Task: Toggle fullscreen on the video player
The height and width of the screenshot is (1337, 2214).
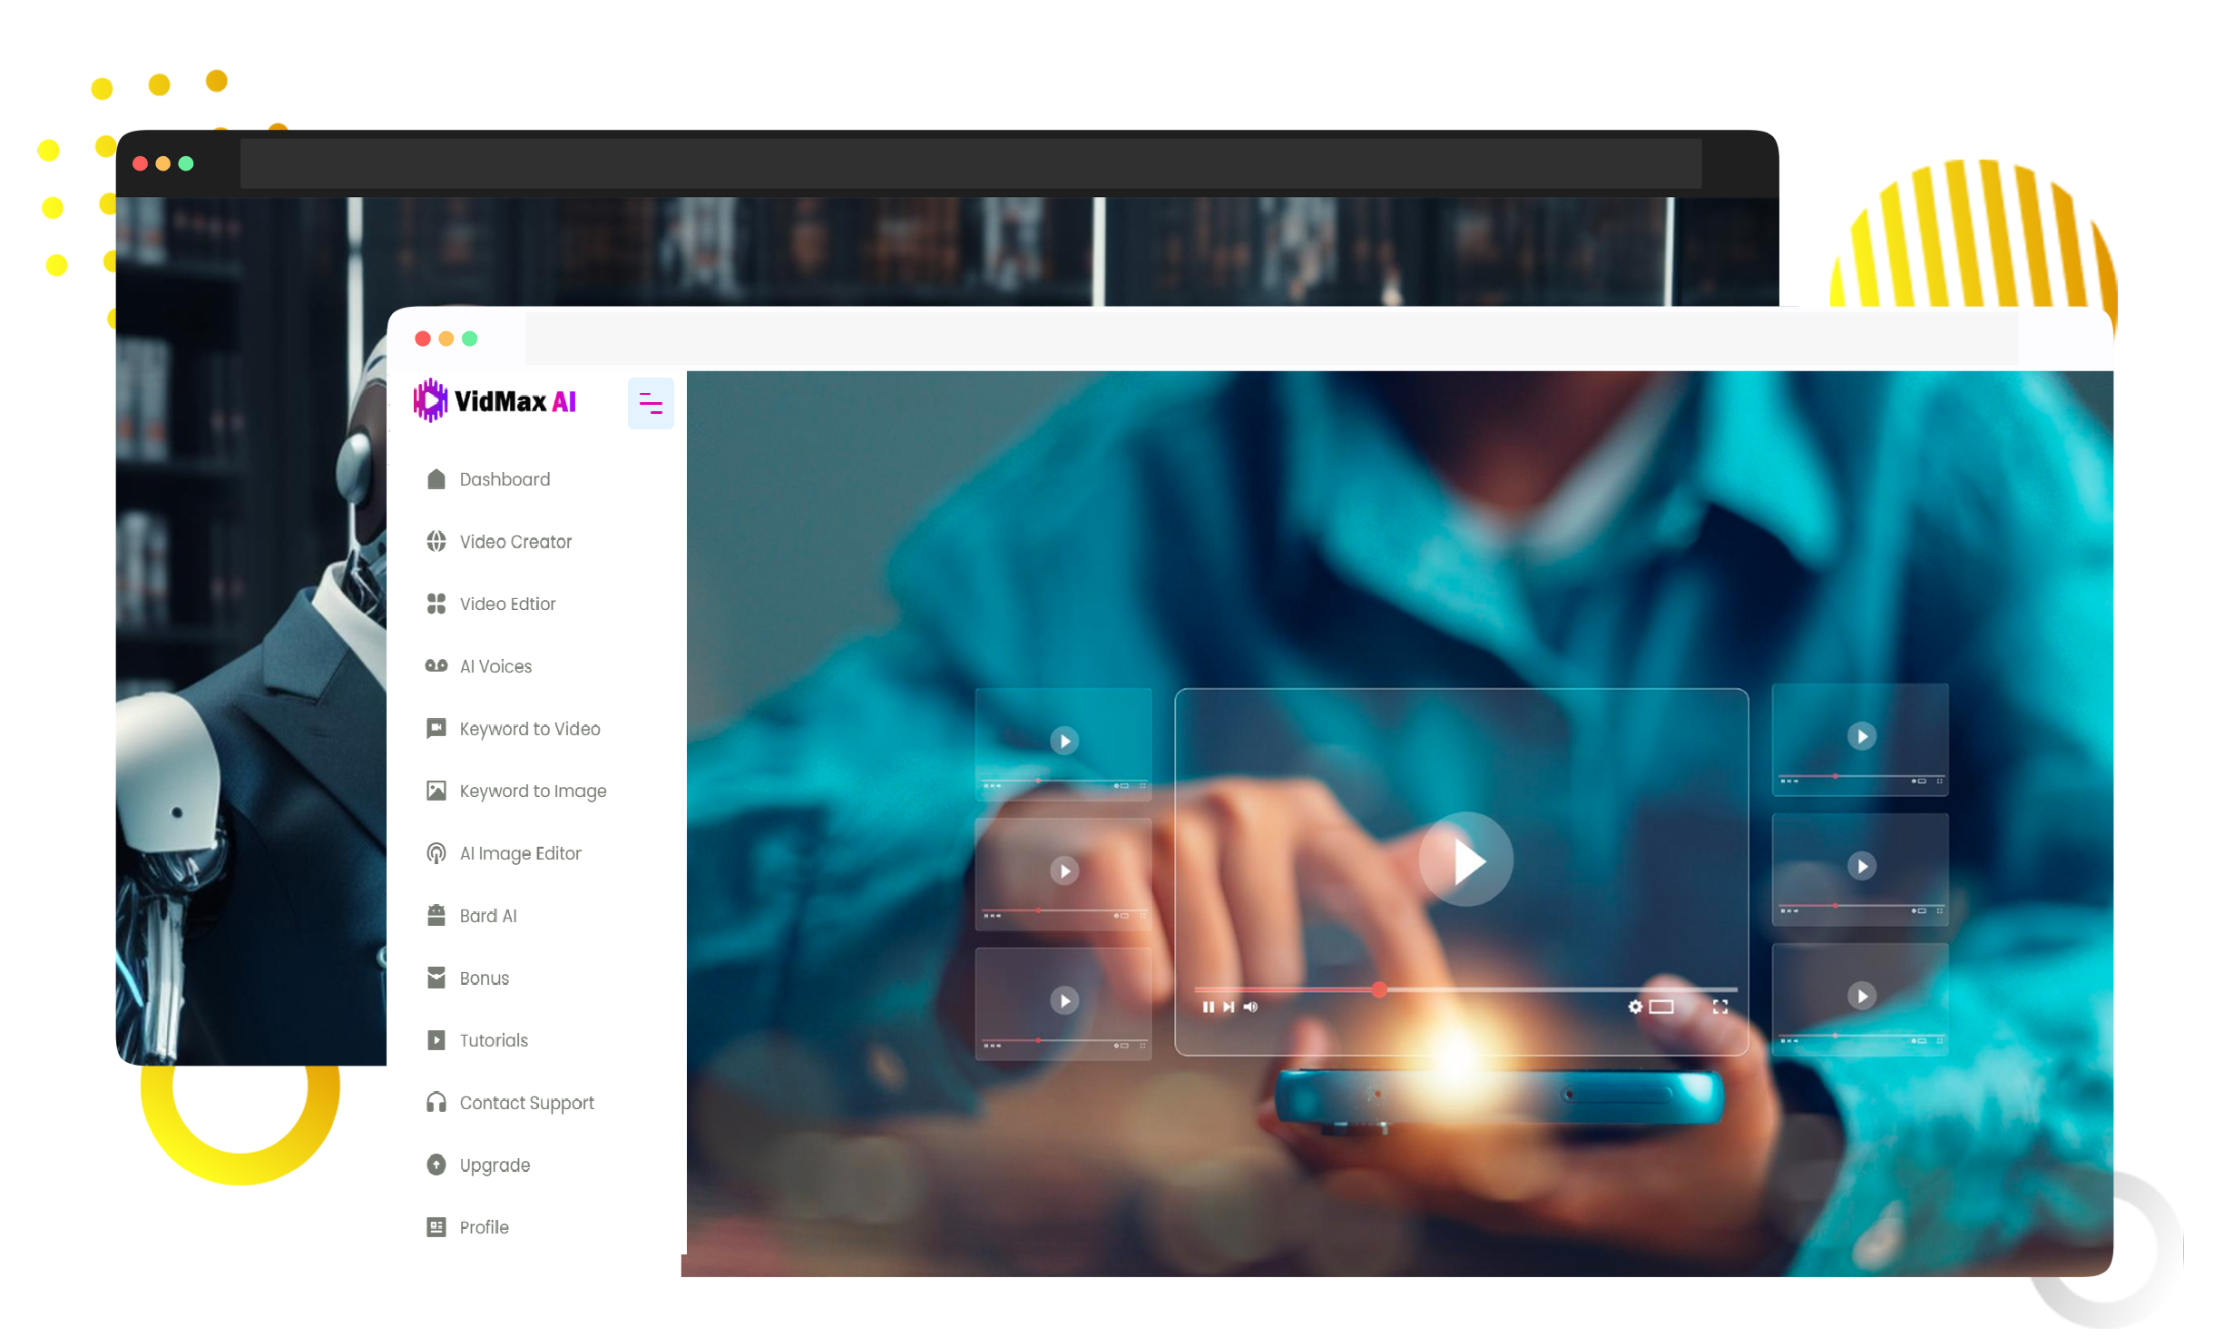Action: click(1719, 1007)
